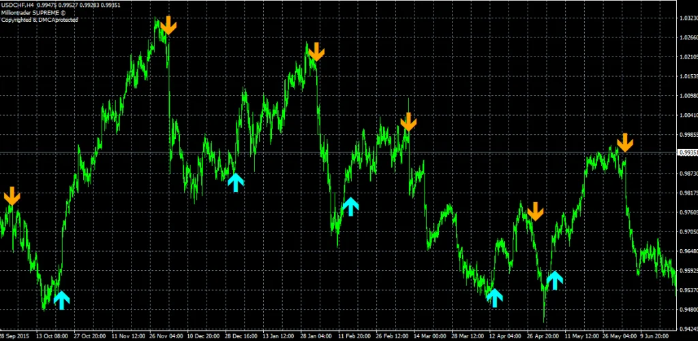
Task: Click the cyan up arrow near 12 Apr low
Action: point(495,297)
